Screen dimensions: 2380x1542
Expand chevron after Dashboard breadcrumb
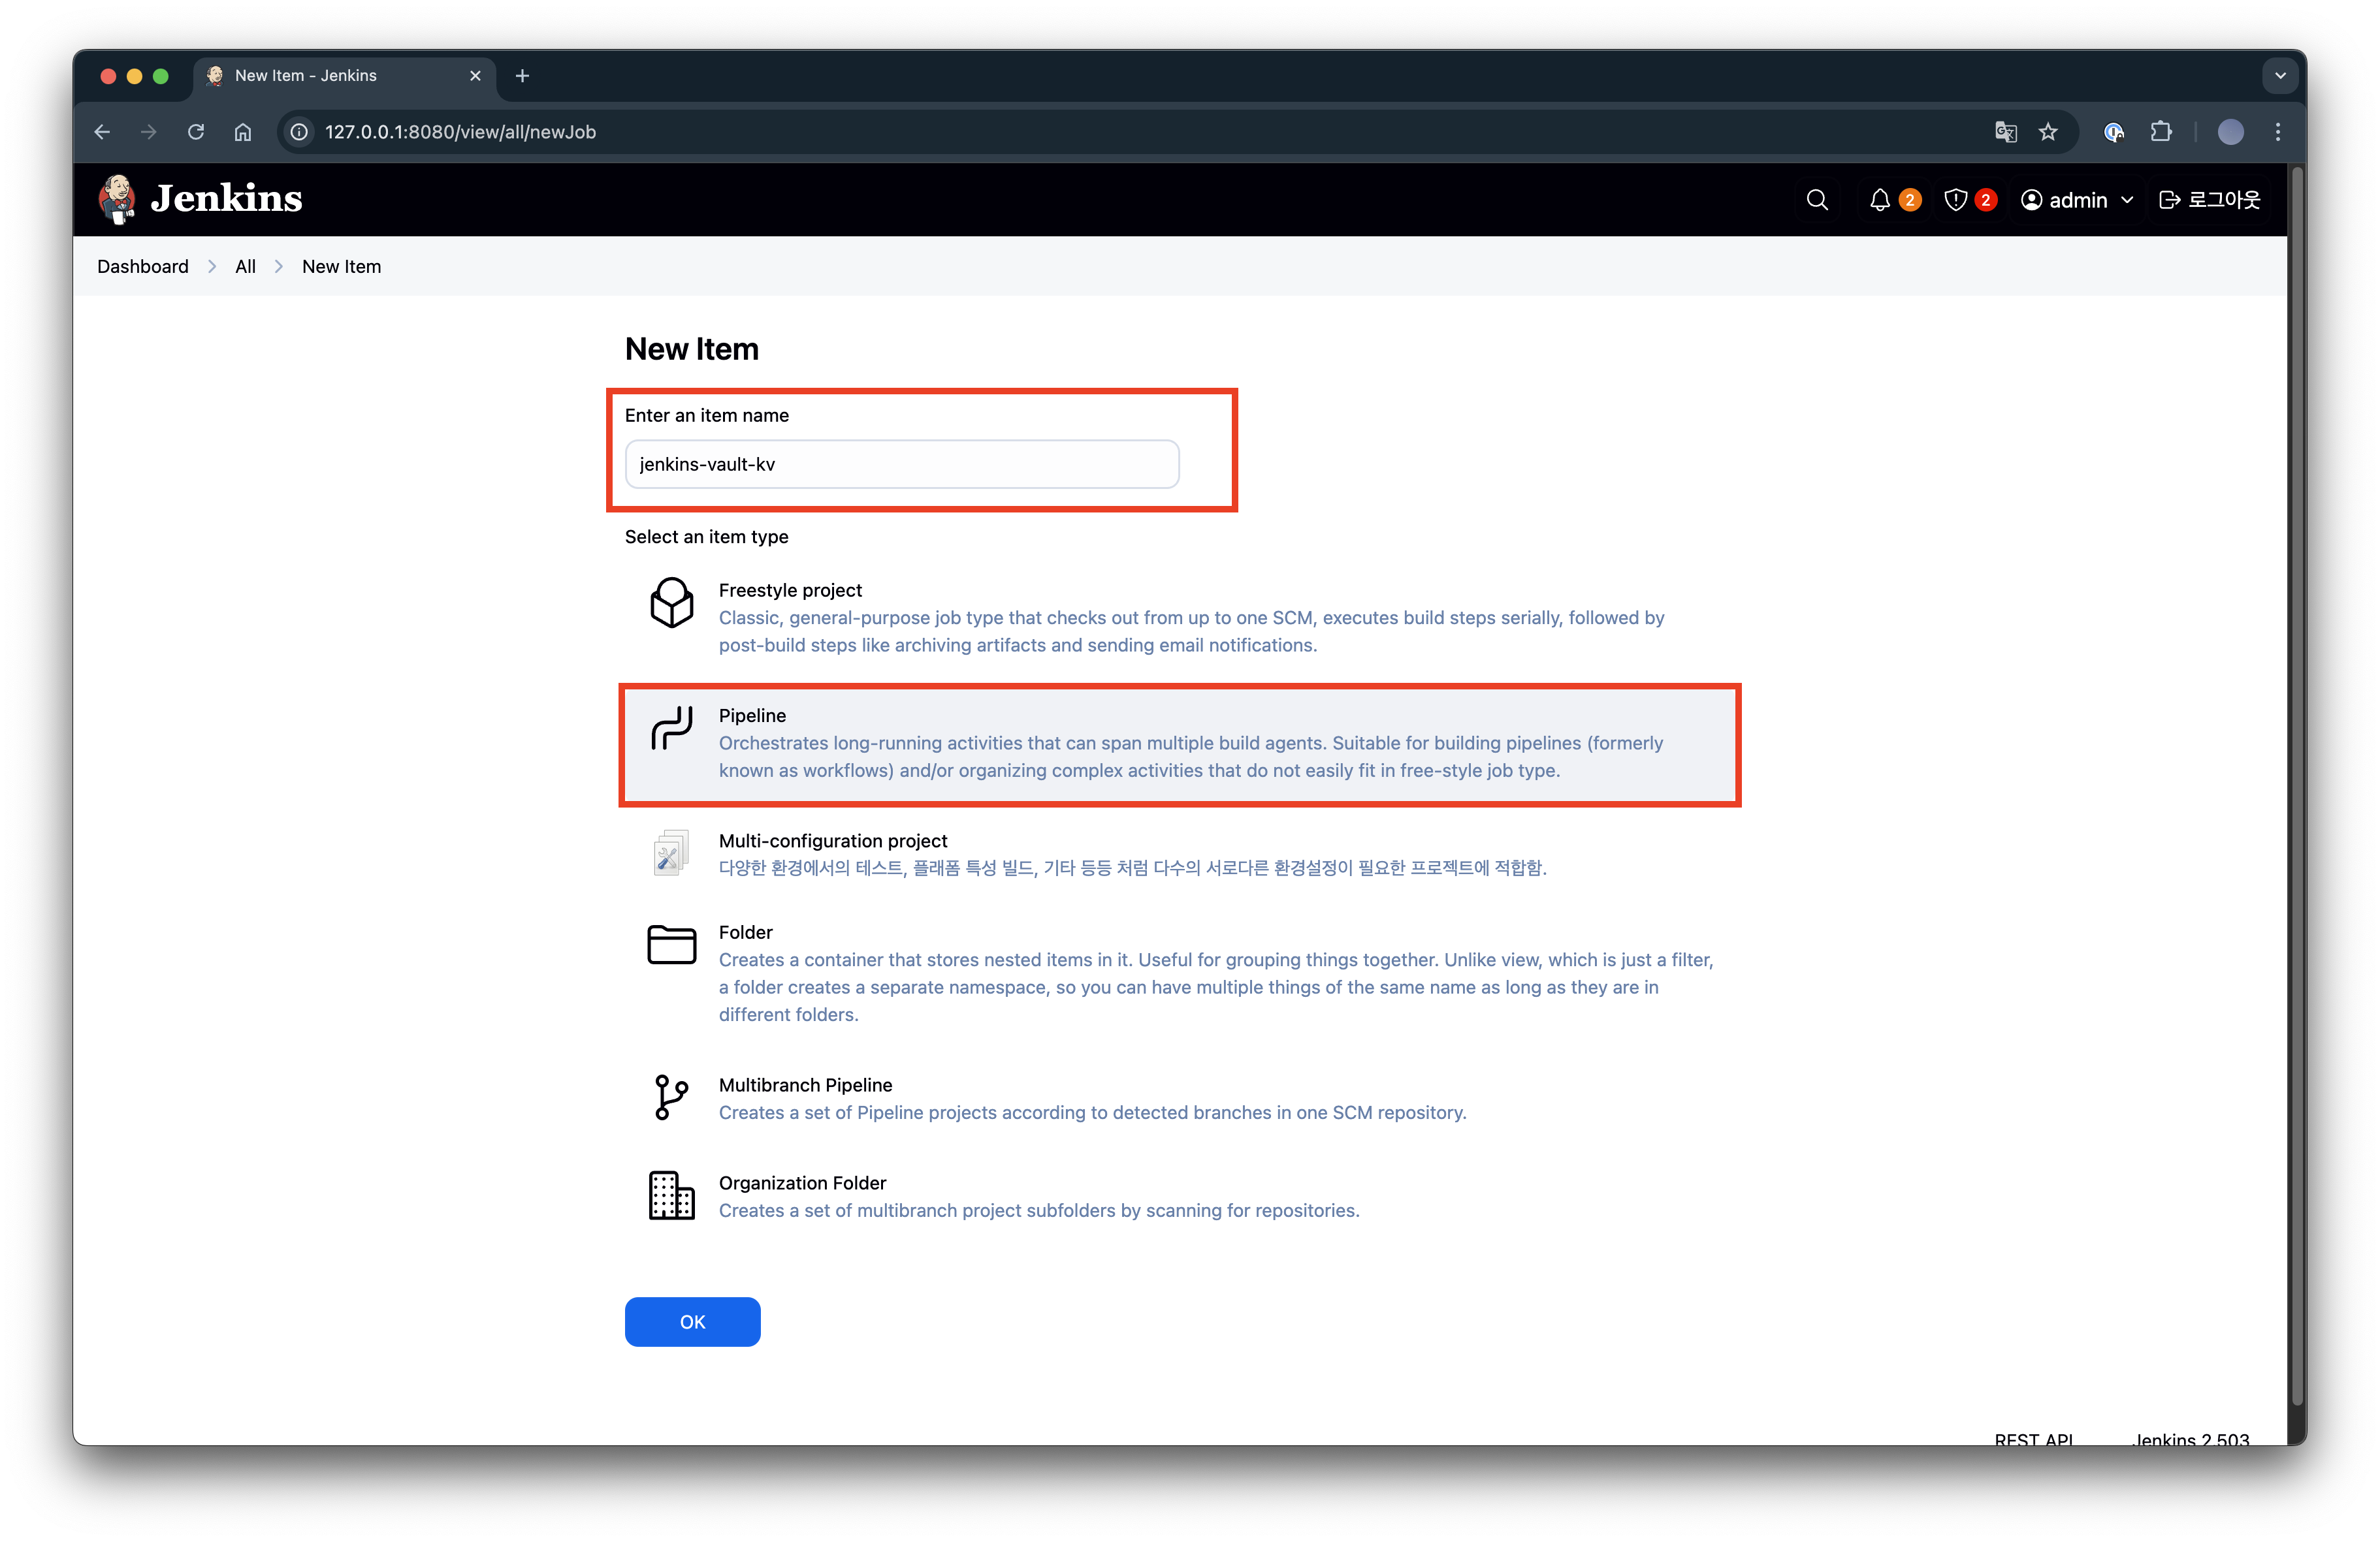tap(212, 267)
